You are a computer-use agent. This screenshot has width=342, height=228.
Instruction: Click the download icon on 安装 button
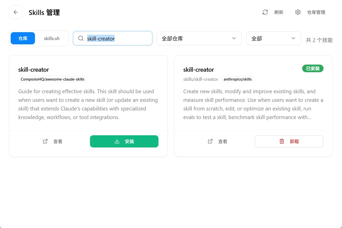point(117,141)
